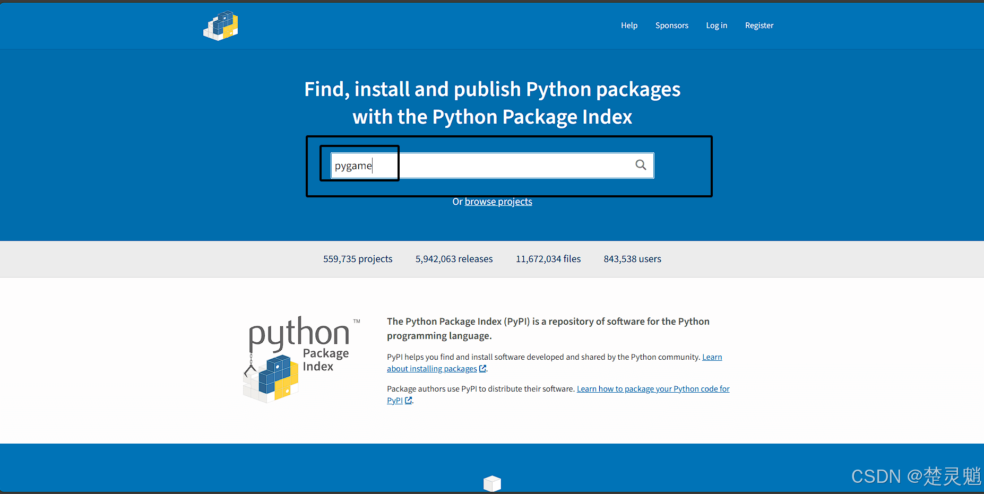Click the white cube icon at page bottom

tap(492, 483)
